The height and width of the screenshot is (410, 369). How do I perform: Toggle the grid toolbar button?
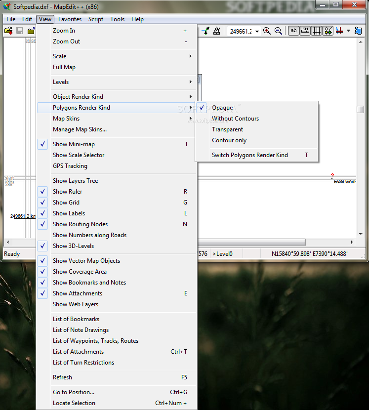[317, 31]
